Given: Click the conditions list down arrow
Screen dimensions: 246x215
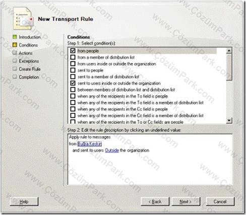Looking at the screenshot, I should click(229, 120).
